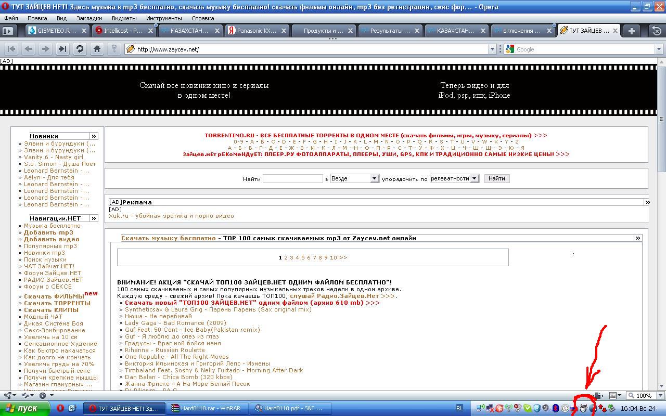The image size is (666, 416).
Task: Go to page 2 of TOP 100
Action: point(286,257)
